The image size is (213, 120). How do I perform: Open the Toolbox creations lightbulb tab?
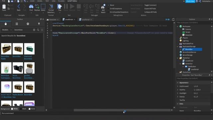pos(39,24)
